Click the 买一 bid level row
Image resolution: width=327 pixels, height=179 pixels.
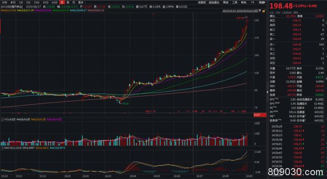pos(297,45)
